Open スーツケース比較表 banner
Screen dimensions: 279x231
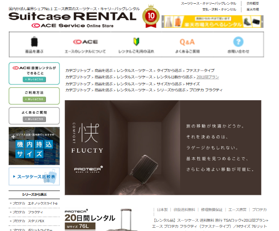[34, 176]
